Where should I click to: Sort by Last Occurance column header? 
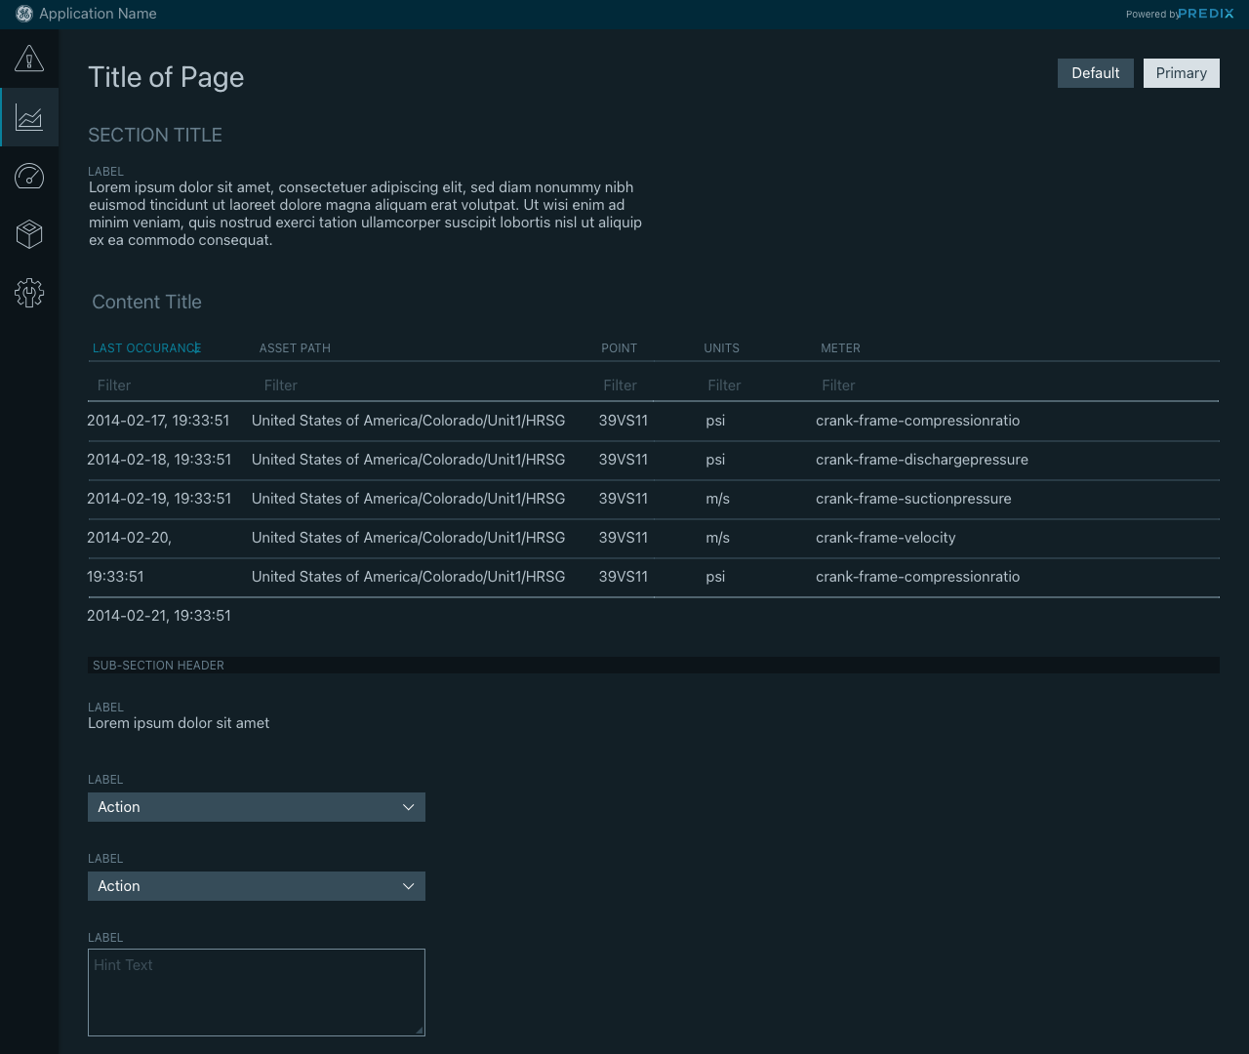tap(146, 348)
